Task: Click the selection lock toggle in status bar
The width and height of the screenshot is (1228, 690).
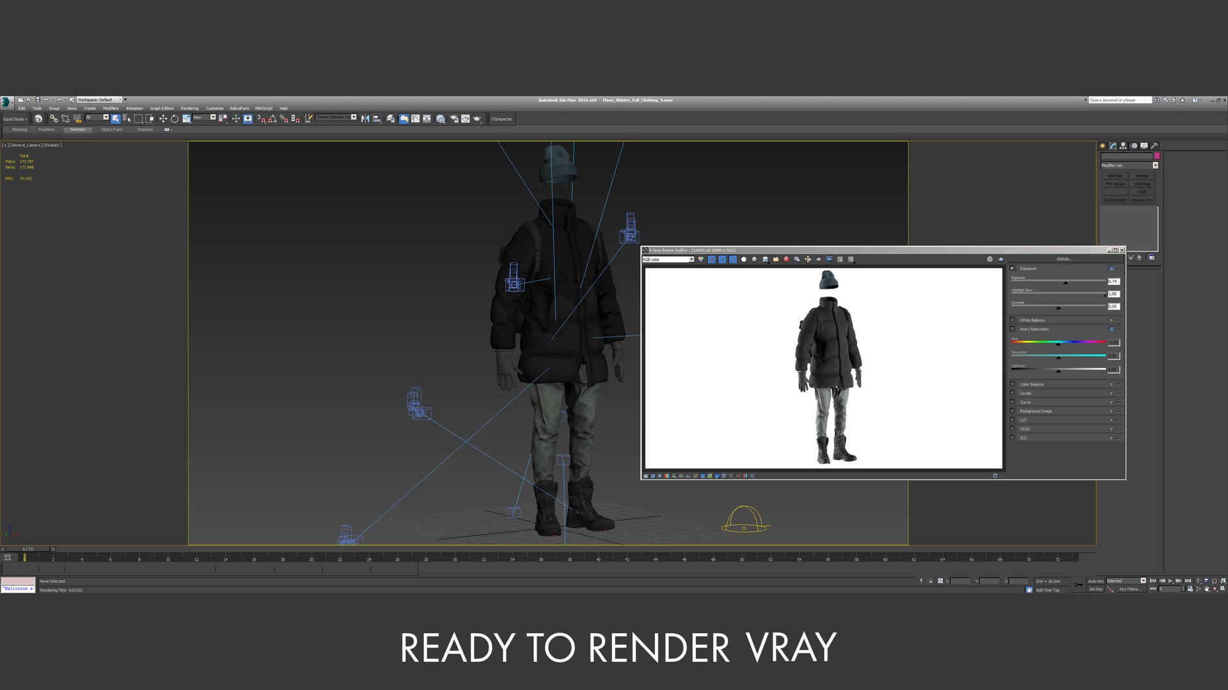Action: click(x=931, y=581)
